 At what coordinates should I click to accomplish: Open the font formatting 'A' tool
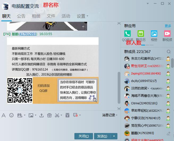click(3, 115)
